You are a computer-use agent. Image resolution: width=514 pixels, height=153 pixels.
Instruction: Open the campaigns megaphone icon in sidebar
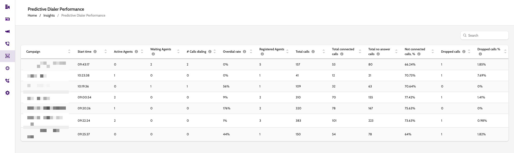tap(7, 31)
